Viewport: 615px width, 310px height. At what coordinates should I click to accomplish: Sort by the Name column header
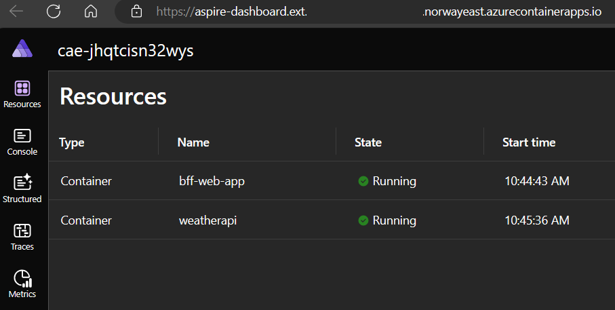point(193,142)
